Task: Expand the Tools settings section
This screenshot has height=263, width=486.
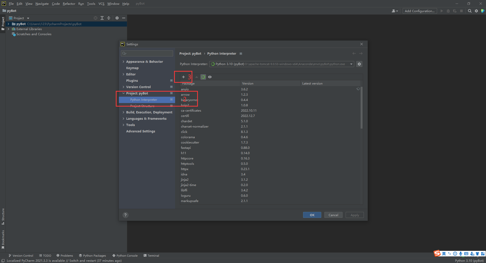Action: click(123, 125)
